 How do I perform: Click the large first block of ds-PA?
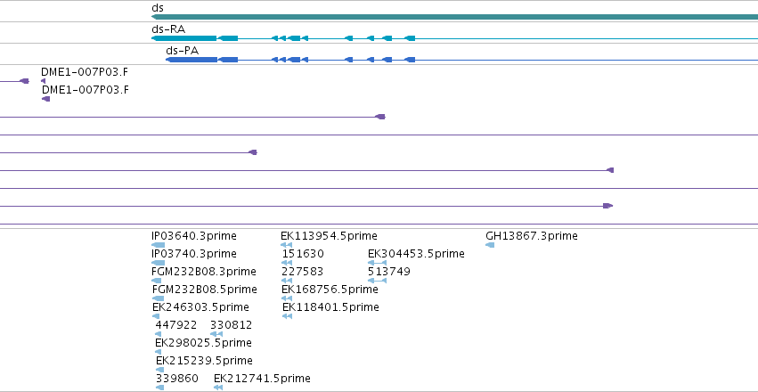[192, 60]
